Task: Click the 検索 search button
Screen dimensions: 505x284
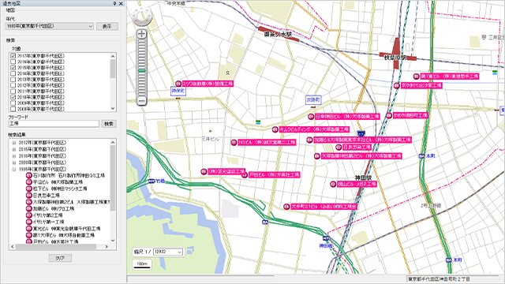Action: point(109,124)
